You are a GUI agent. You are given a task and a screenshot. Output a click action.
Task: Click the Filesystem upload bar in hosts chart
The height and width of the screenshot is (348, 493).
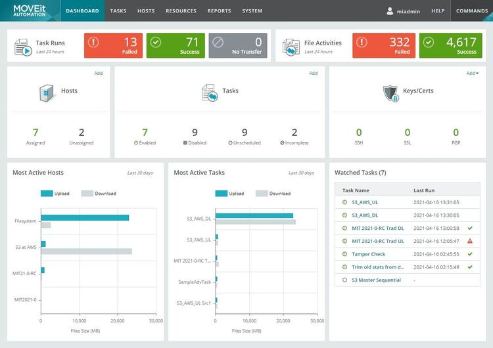click(85, 217)
